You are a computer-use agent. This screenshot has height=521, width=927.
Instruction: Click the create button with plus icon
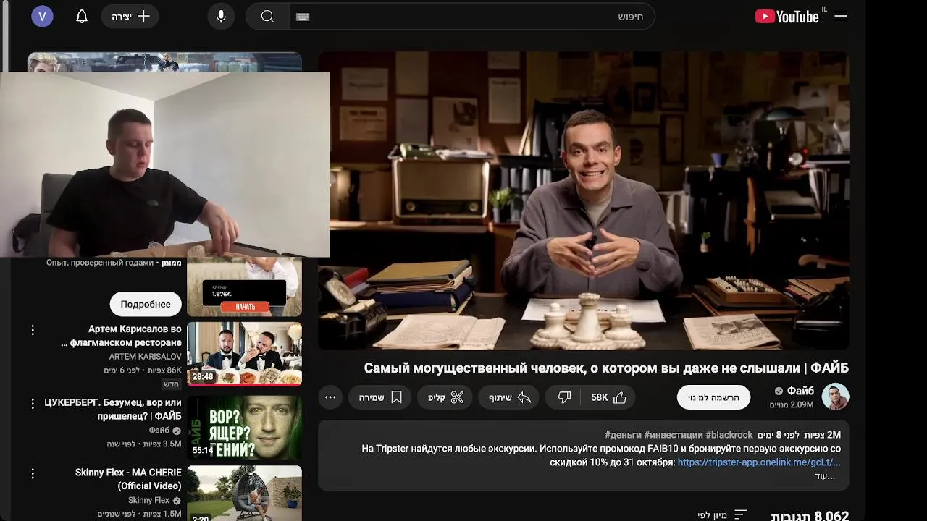pyautogui.click(x=130, y=16)
